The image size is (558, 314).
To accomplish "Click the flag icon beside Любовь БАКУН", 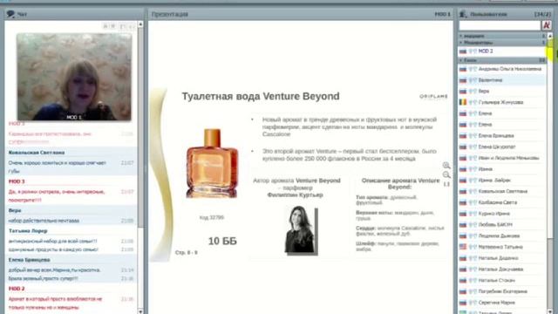I will pyautogui.click(x=463, y=225).
